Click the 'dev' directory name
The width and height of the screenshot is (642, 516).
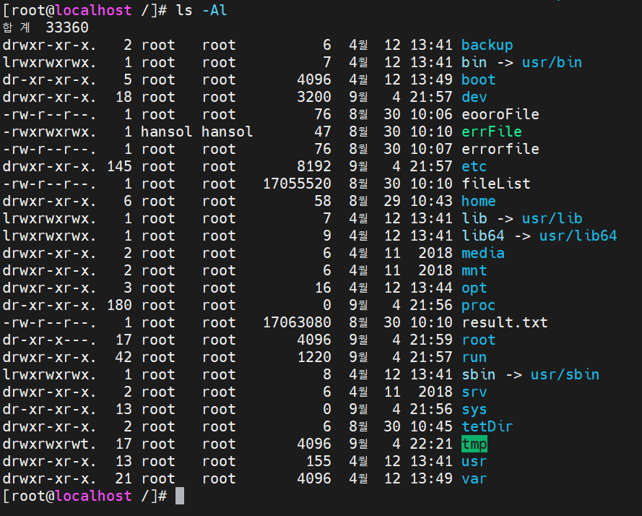[x=474, y=97]
